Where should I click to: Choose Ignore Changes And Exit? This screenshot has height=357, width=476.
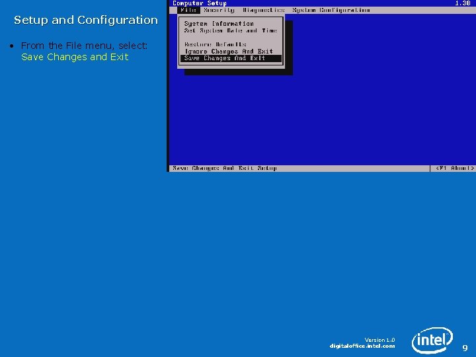tap(229, 52)
